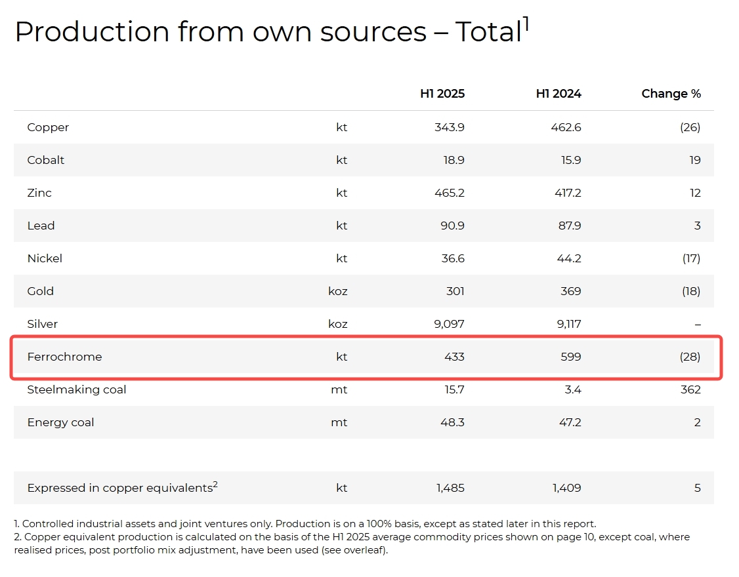Click footnote 2 about copper equivalent production

351,544
